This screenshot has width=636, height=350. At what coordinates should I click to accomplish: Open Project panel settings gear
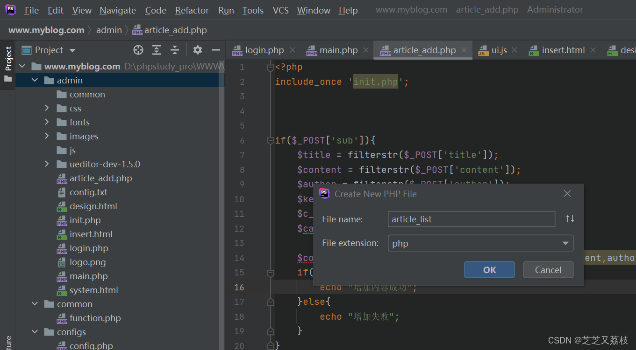[198, 50]
